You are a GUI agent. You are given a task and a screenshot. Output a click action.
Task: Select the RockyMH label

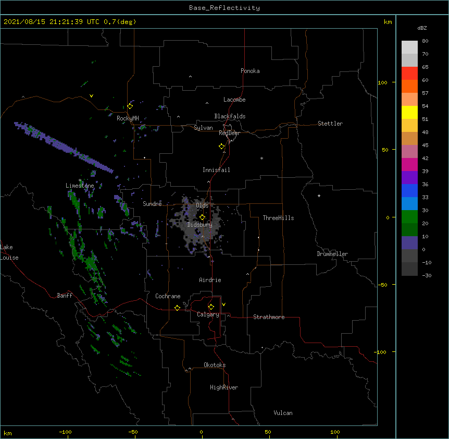[128, 118]
